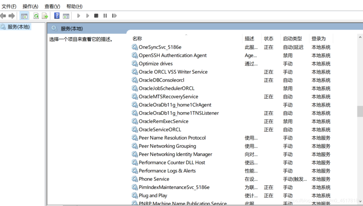The image size is (363, 206).
Task: Click the Refresh toolbar icon
Action: [36, 16]
